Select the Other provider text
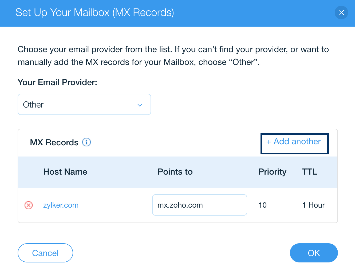 (x=33, y=105)
